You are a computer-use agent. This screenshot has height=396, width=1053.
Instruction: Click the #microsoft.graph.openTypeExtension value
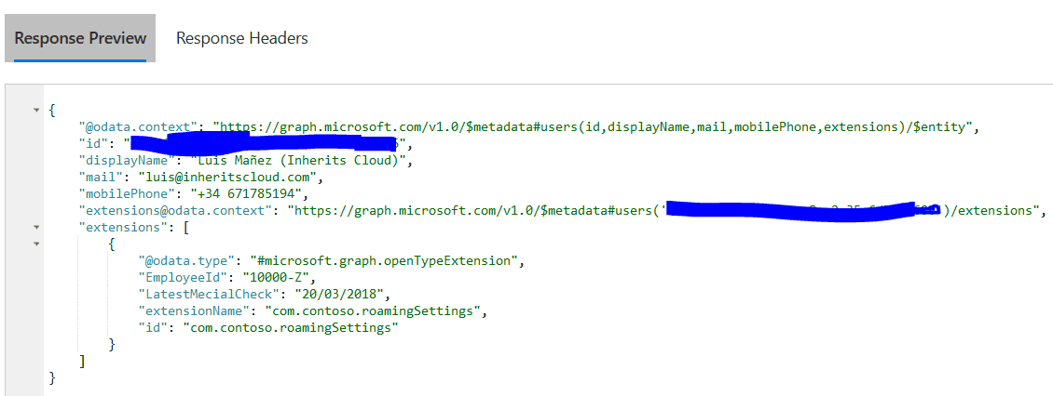click(x=383, y=260)
